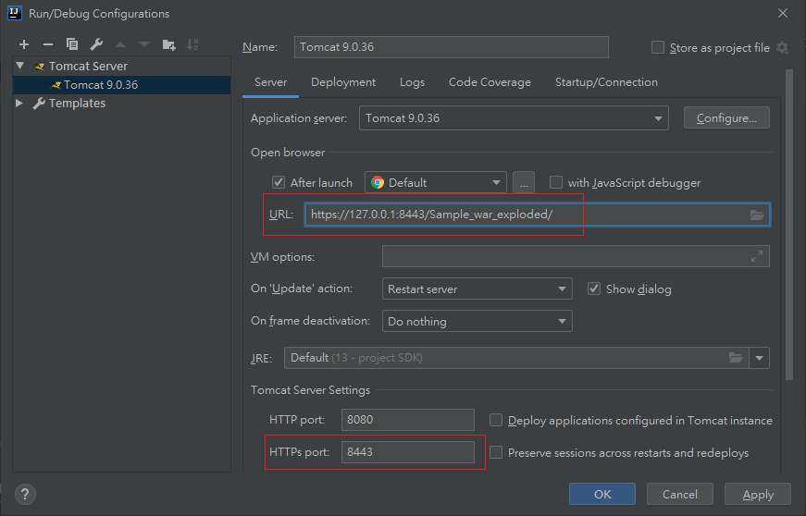The height and width of the screenshot is (516, 806).
Task: Move configuration down with the down arrow
Action: coord(144,44)
